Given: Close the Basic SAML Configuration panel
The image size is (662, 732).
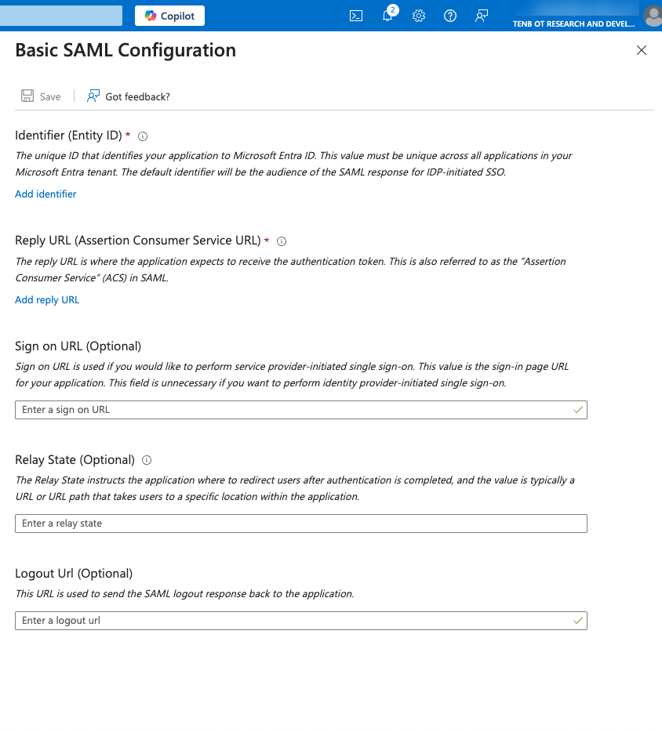Looking at the screenshot, I should pos(641,50).
